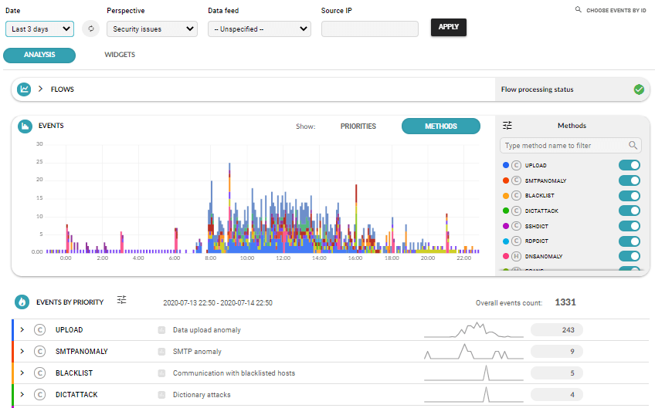Click the chart icon before Data upload anomaly
The height and width of the screenshot is (408, 655).
(x=161, y=330)
